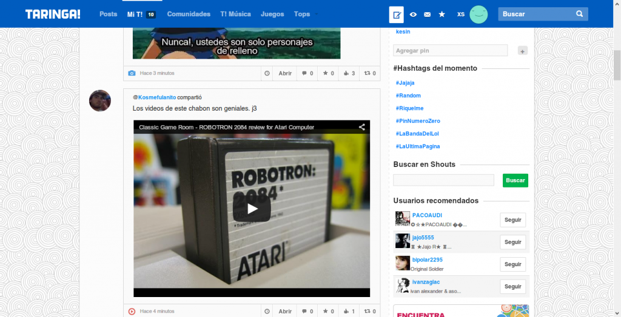Open Comunidades section

coord(189,15)
